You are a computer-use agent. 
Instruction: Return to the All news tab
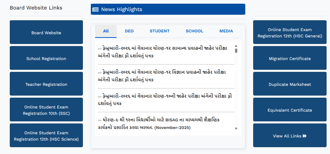pos(106,31)
